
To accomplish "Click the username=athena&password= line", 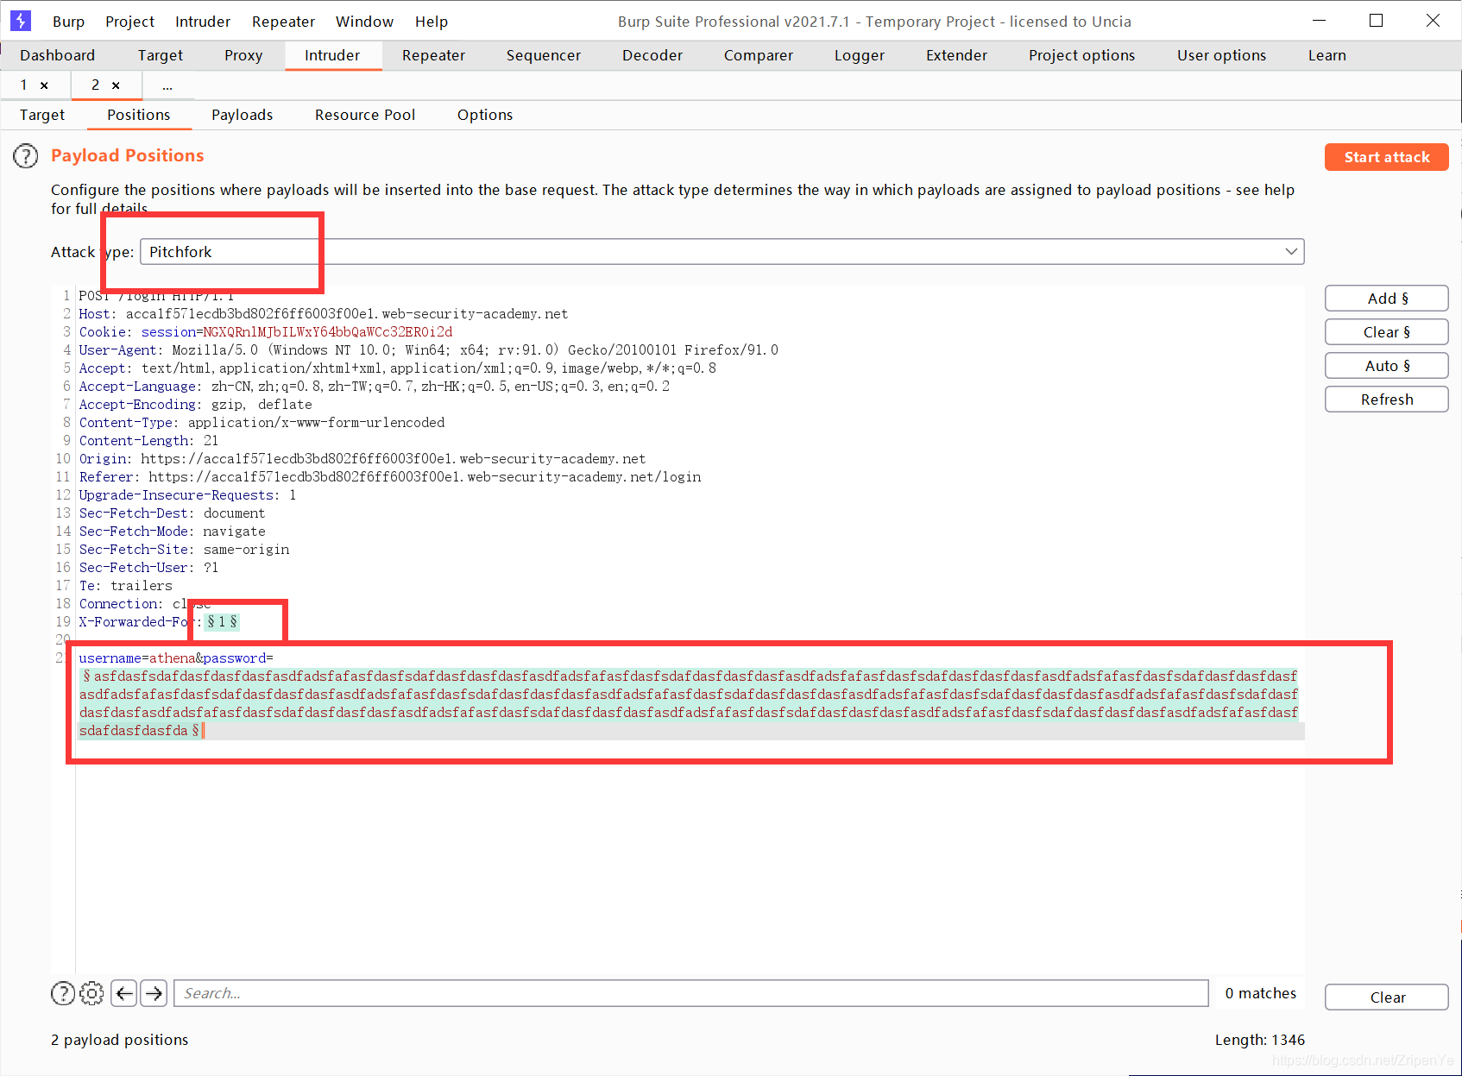I will [x=176, y=658].
